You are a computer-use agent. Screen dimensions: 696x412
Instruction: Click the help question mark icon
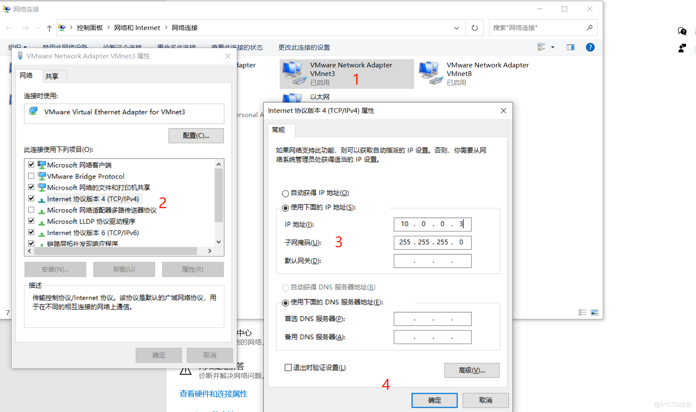590,47
